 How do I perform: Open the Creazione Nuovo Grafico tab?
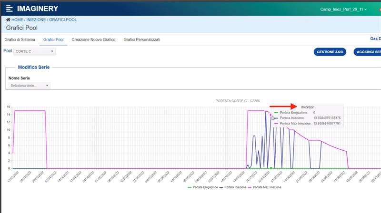coord(93,39)
